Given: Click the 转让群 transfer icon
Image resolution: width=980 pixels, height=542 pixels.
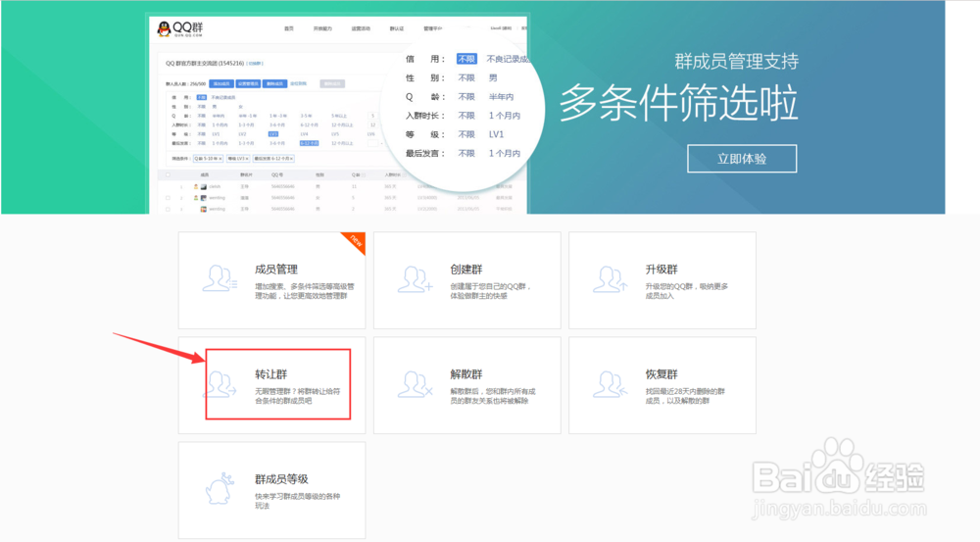Looking at the screenshot, I should pos(220,384).
